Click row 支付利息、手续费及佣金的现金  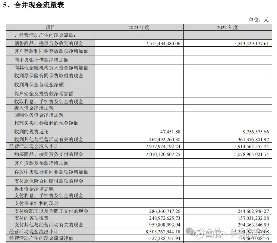point(139,195)
